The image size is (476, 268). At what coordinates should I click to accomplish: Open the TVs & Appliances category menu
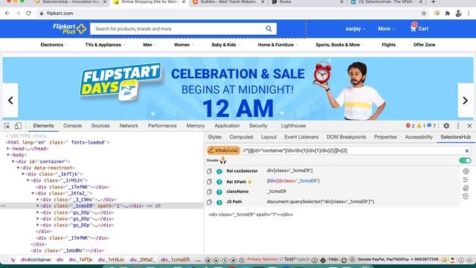pos(105,45)
